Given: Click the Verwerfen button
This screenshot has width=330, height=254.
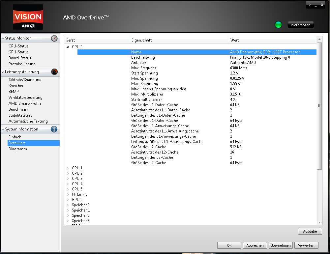Looking at the screenshot, I should click(306, 245).
